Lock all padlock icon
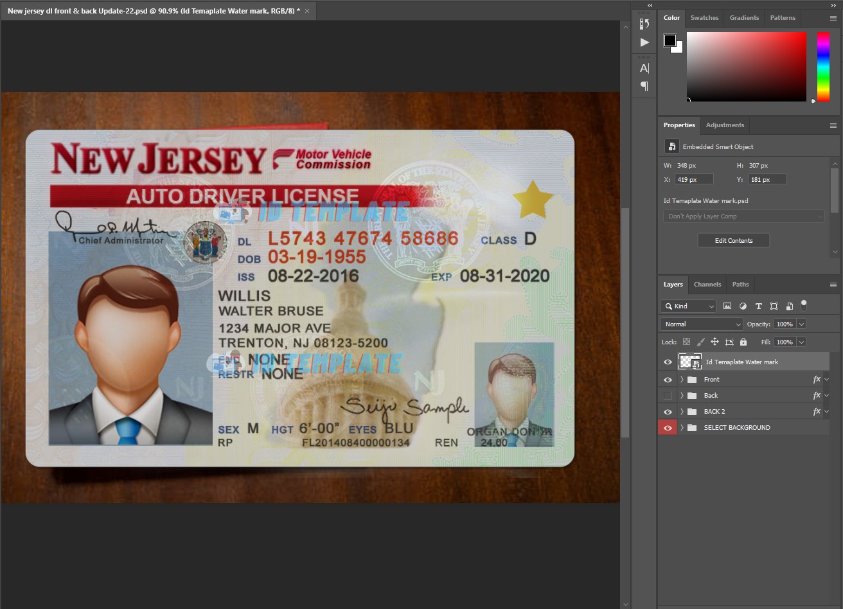The width and height of the screenshot is (843, 609). pyautogui.click(x=743, y=342)
